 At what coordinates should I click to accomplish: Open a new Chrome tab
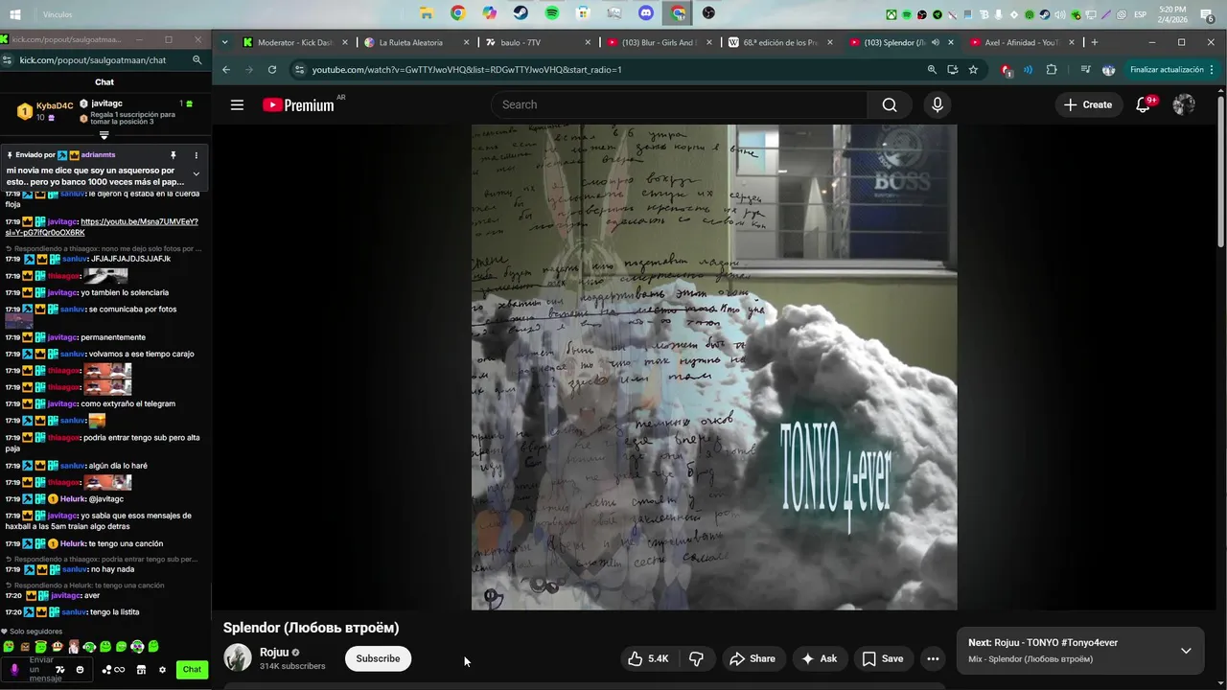[x=1094, y=42]
